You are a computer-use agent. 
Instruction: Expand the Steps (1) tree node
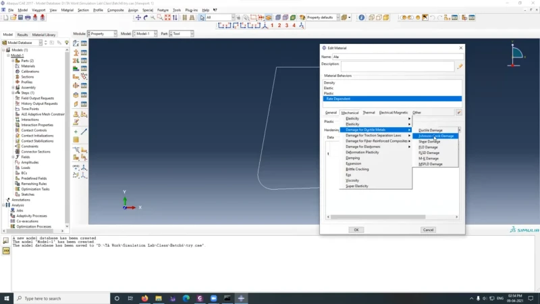(13, 93)
